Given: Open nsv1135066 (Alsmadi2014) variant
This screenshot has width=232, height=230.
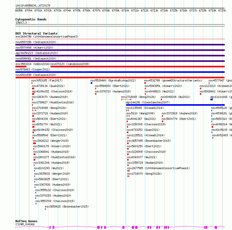Looking at the screenshot, I should tap(145, 108).
